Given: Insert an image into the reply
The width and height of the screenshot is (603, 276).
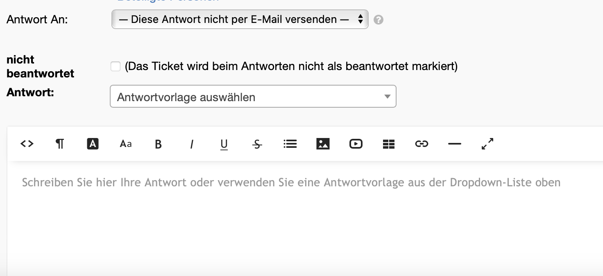Looking at the screenshot, I should click(323, 144).
